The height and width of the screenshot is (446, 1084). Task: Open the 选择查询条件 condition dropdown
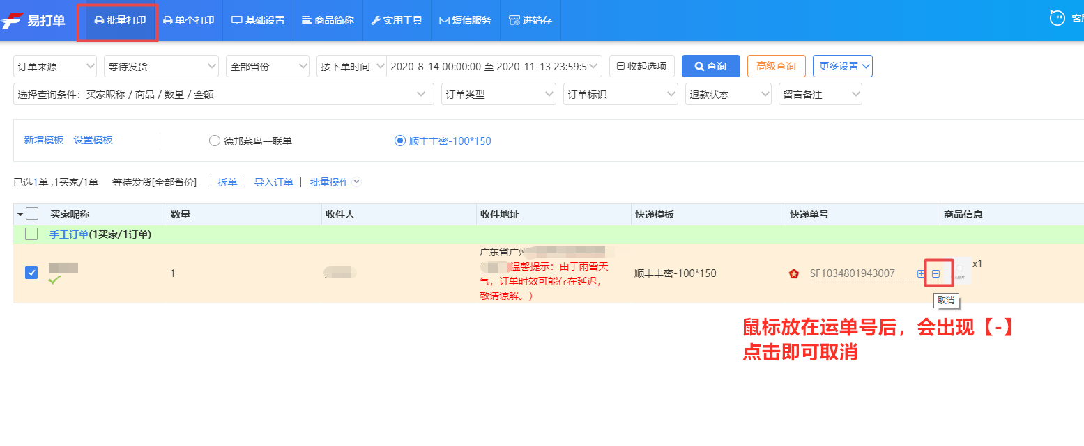pyautogui.click(x=223, y=94)
